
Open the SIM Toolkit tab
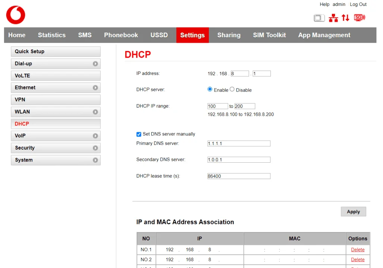coord(269,35)
